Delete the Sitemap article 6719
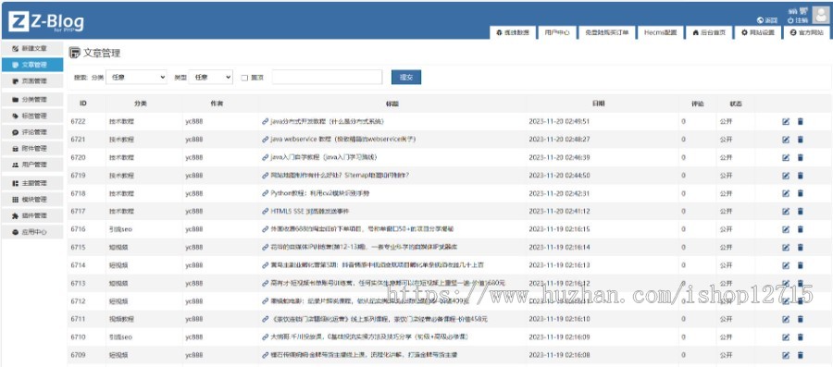The height and width of the screenshot is (367, 833). pyautogui.click(x=800, y=176)
